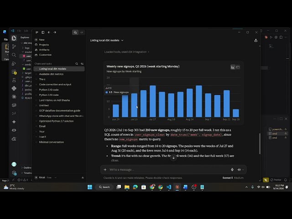The height and width of the screenshot is (219, 292).
Task: Open the RAM Free account dropdown
Action: (x=46, y=177)
